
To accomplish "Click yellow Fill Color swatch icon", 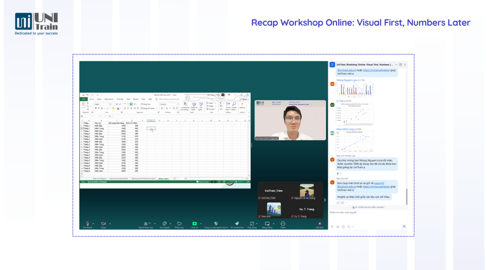I will coord(113,108).
